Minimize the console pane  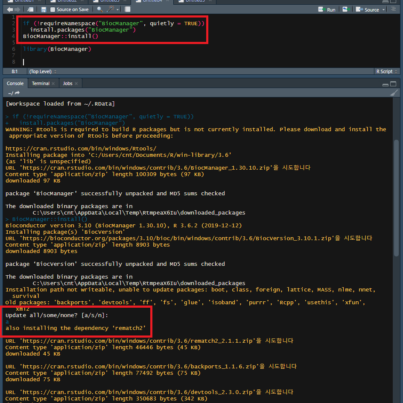coord(385,84)
